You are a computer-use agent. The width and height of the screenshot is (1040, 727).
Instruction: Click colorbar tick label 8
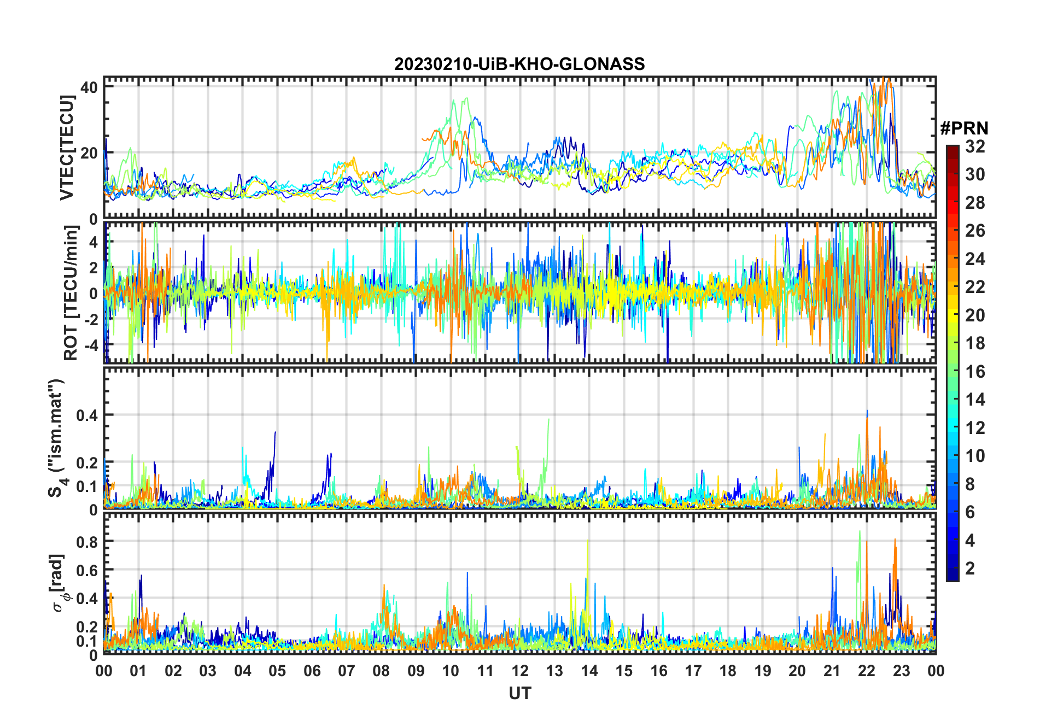(x=970, y=484)
